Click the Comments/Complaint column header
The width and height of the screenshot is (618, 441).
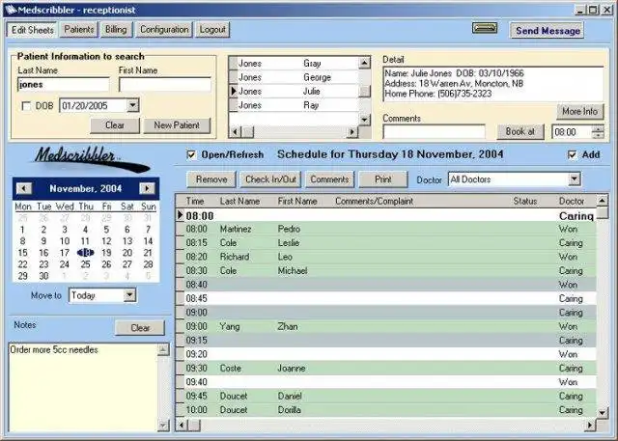(374, 202)
